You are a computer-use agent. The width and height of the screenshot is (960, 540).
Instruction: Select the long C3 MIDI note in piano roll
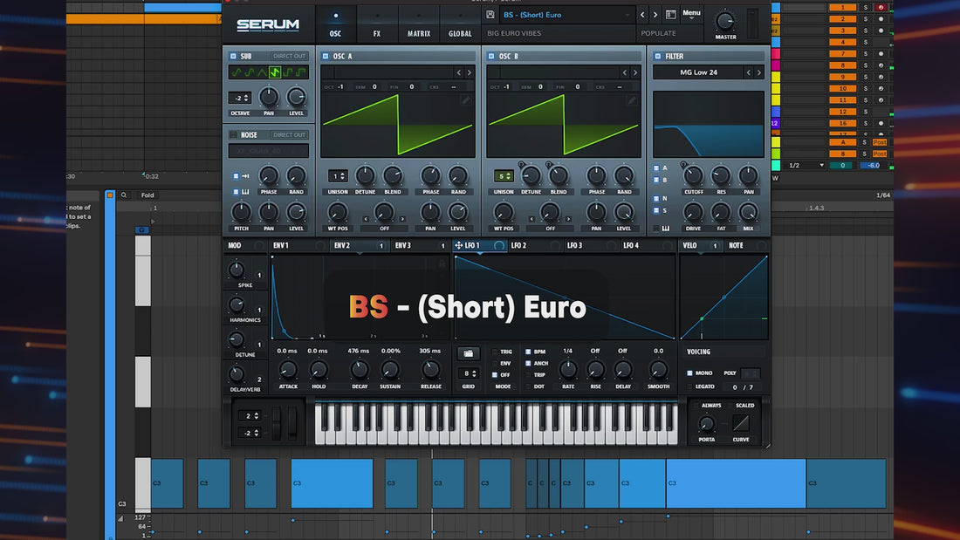736,483
